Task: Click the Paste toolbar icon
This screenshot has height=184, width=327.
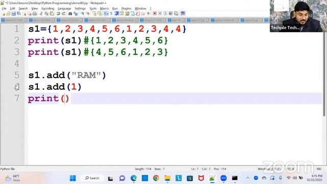Action: click(52, 14)
